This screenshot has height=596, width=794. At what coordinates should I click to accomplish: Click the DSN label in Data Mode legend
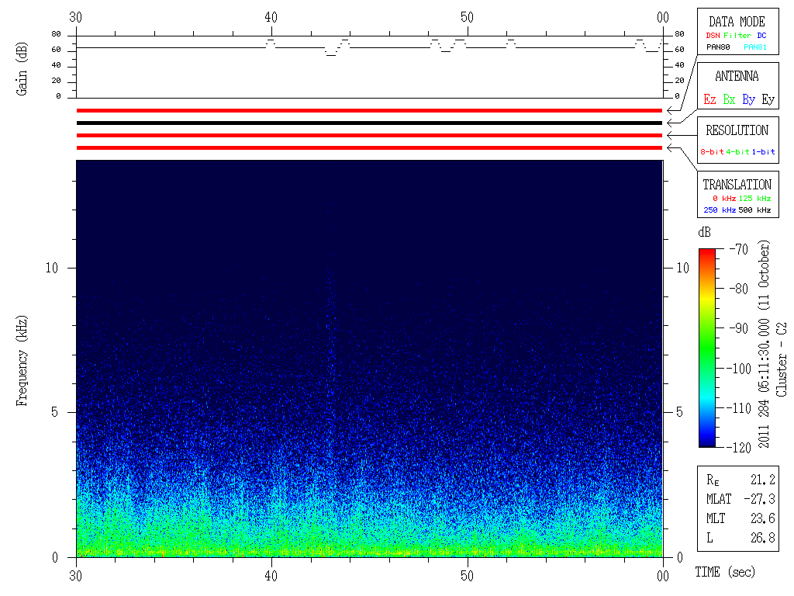tap(712, 35)
